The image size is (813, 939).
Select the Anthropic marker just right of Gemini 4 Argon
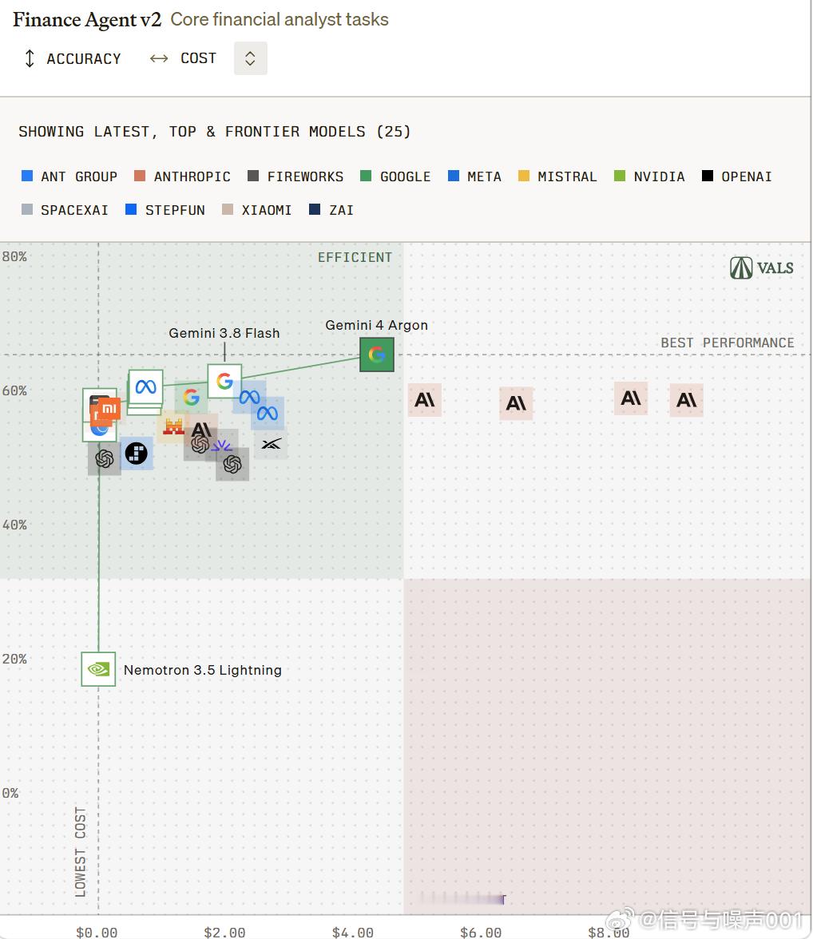(425, 399)
